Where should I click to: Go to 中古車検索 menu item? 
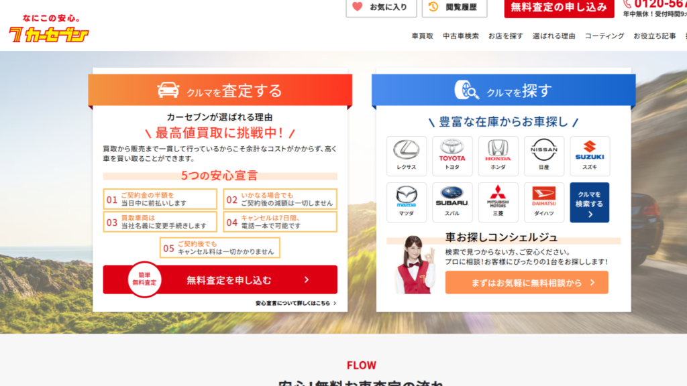click(461, 36)
